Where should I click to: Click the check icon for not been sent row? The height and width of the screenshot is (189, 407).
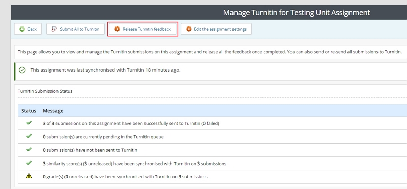coord(29,149)
